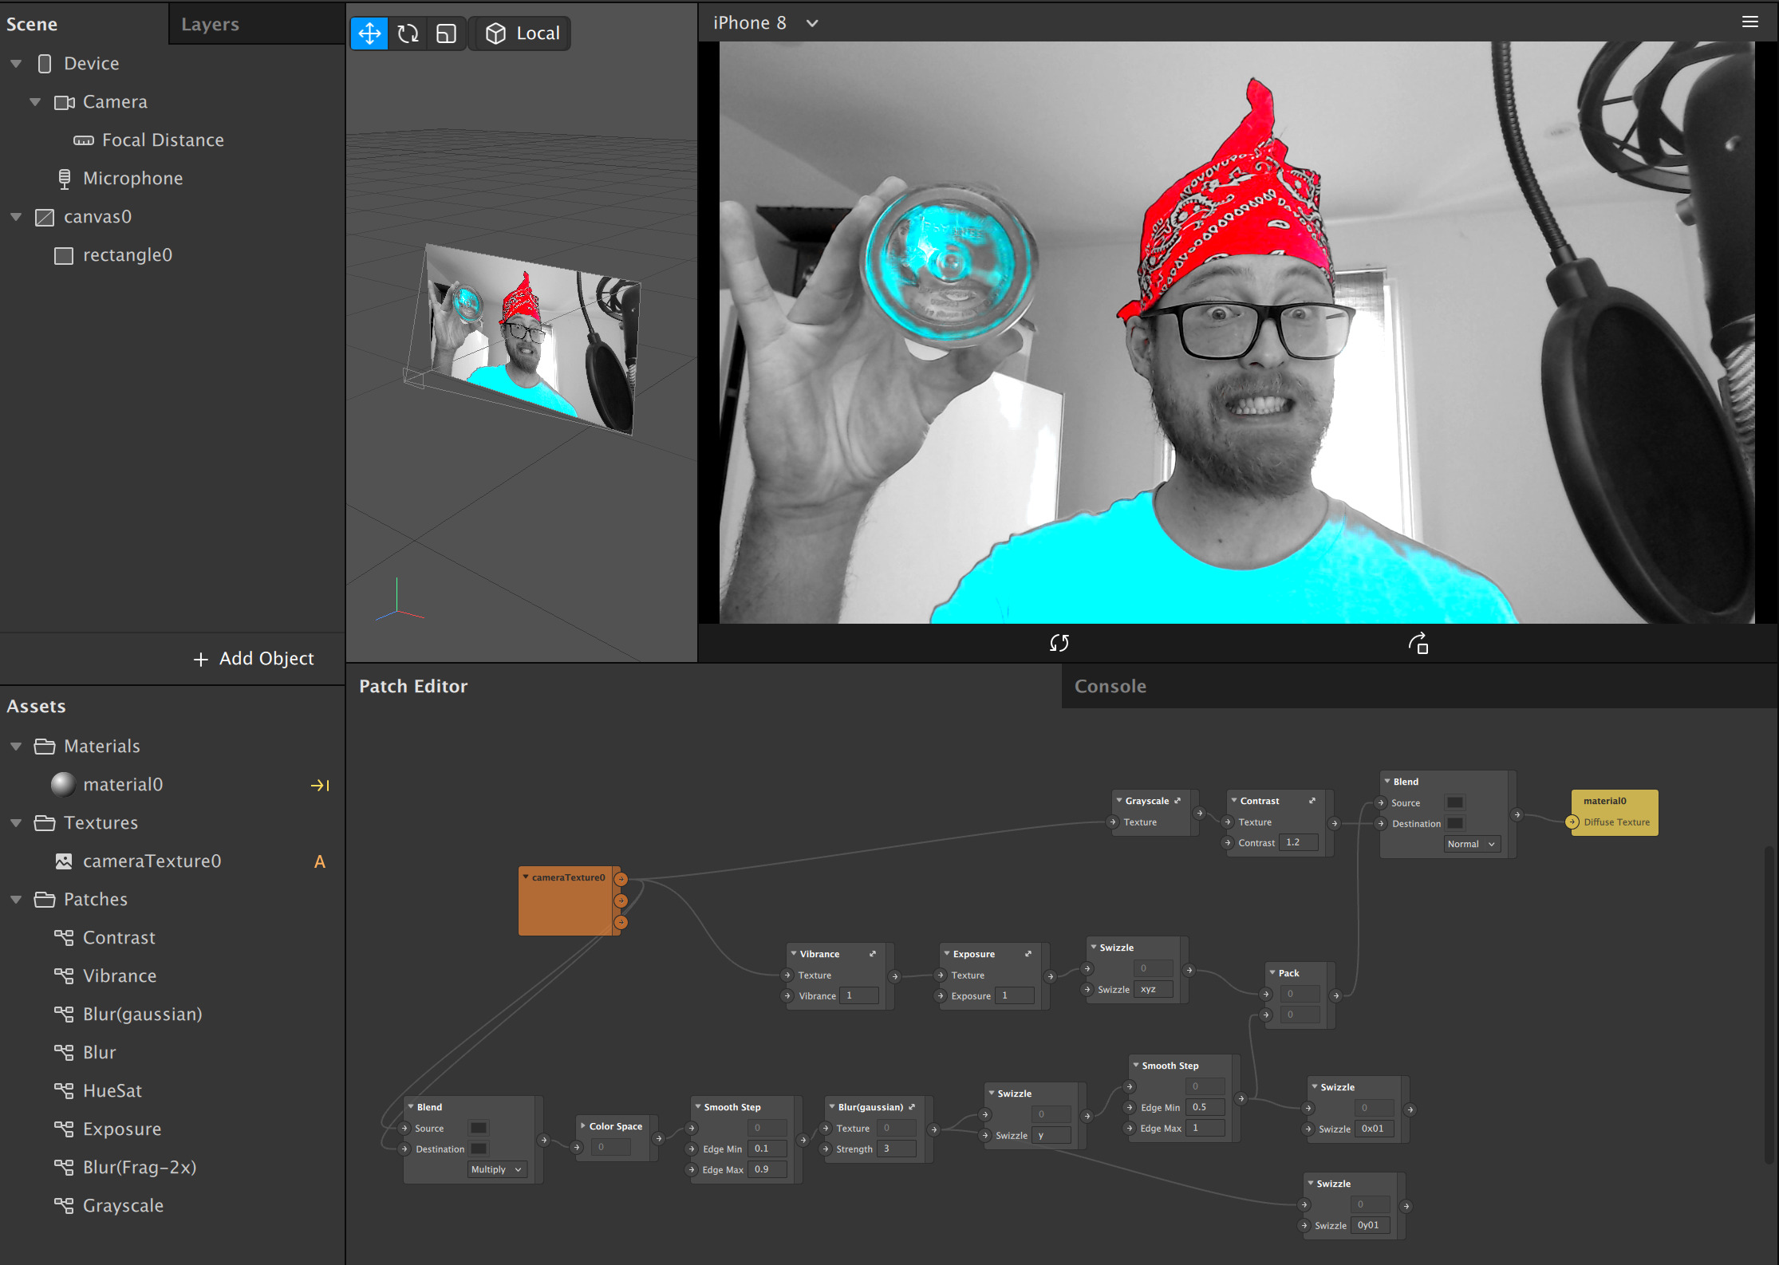Collapse the Materials folder in Assets
Screen dimensions: 1779x1265
click(x=16, y=747)
